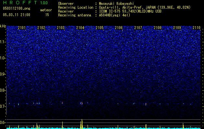Click the Receiving Location label
This screenshot has width=204, height=129.
pyautogui.click(x=76, y=7)
